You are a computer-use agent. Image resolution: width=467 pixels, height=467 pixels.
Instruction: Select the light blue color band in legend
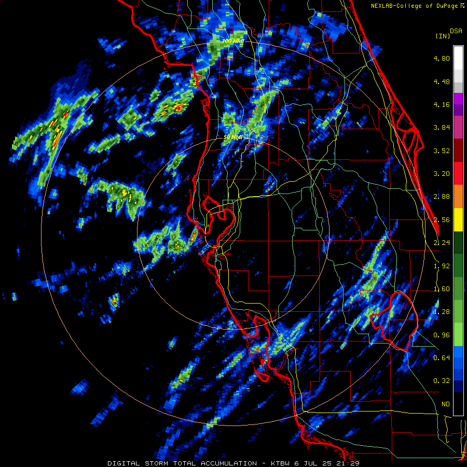[x=458, y=351]
